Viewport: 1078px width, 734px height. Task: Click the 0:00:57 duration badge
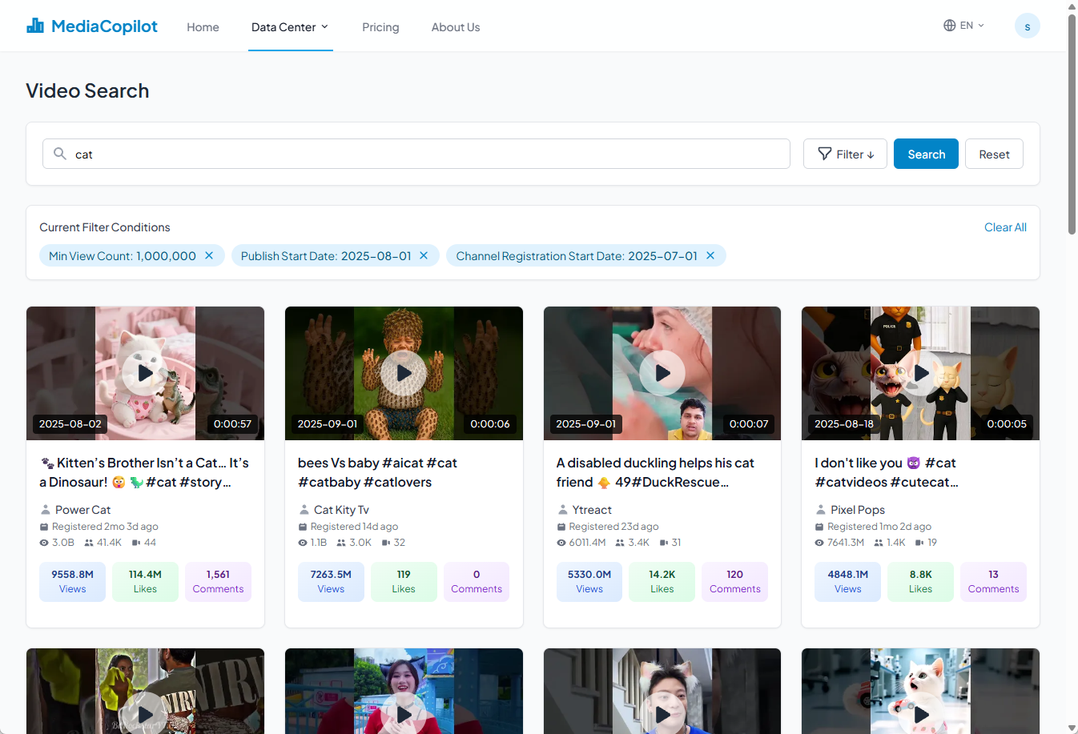232,423
